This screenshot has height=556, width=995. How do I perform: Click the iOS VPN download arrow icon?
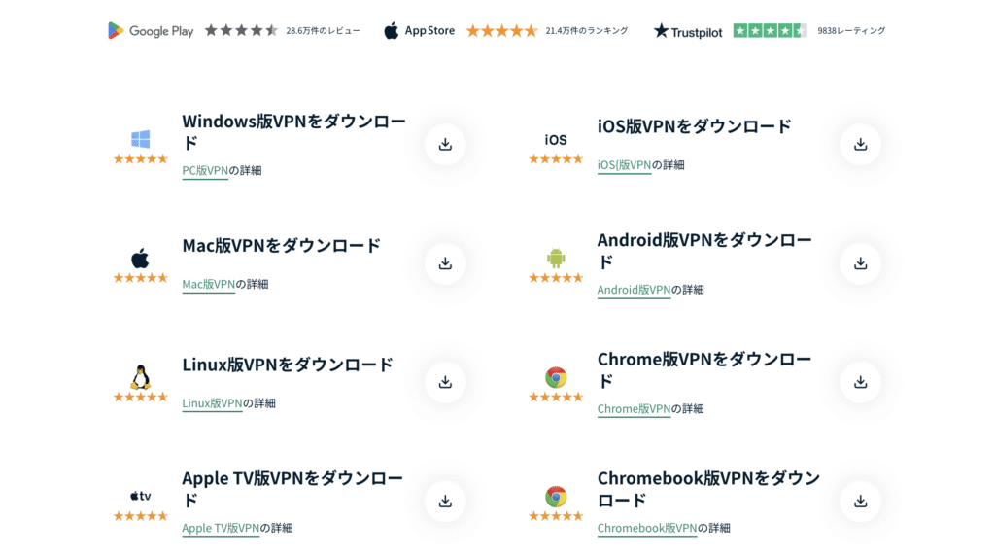click(861, 145)
